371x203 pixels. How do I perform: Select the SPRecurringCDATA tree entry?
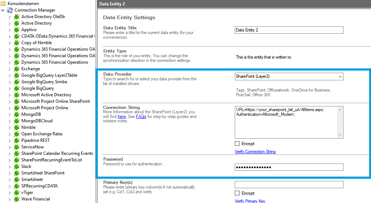click(39, 186)
